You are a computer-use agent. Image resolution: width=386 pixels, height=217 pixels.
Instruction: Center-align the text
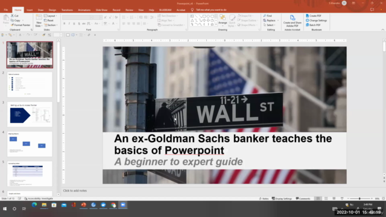click(x=128, y=24)
